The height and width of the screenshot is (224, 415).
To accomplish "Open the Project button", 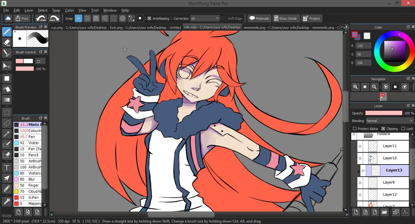I will click(x=311, y=18).
